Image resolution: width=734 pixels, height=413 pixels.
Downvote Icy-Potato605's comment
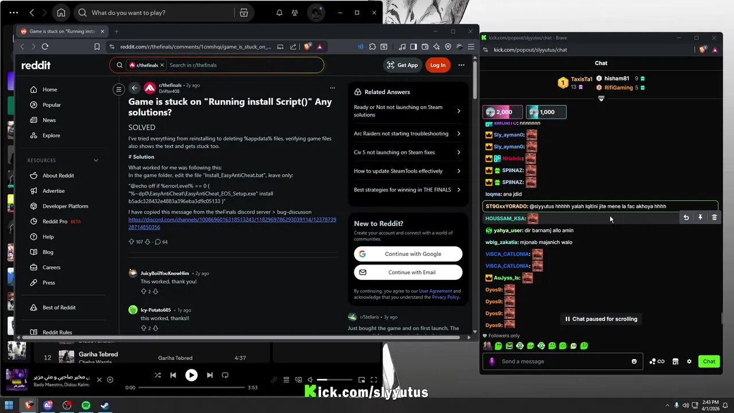point(155,329)
